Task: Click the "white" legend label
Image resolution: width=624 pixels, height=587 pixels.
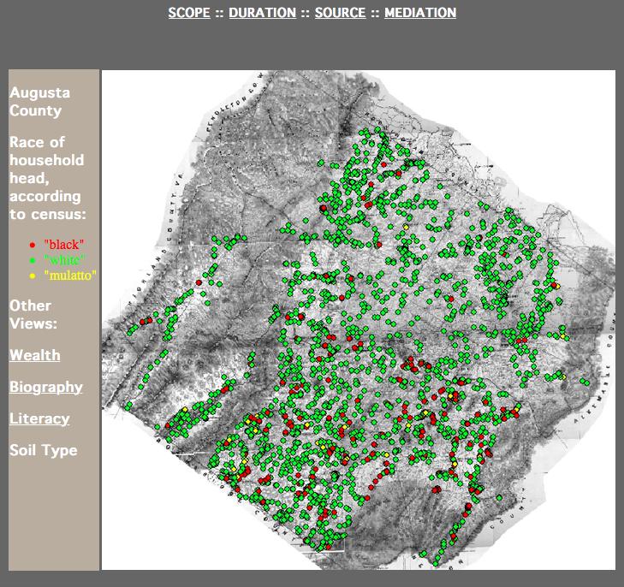Action: point(64,259)
